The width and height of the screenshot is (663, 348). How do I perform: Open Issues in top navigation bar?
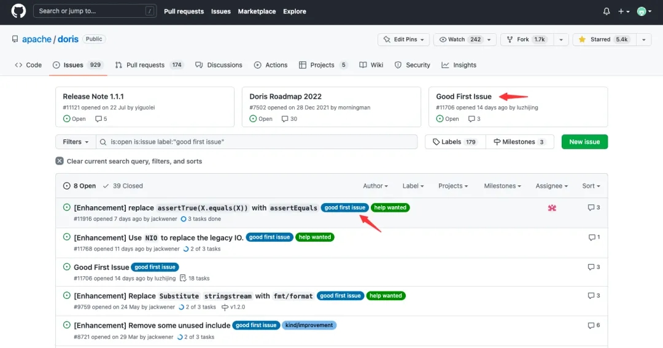(221, 12)
